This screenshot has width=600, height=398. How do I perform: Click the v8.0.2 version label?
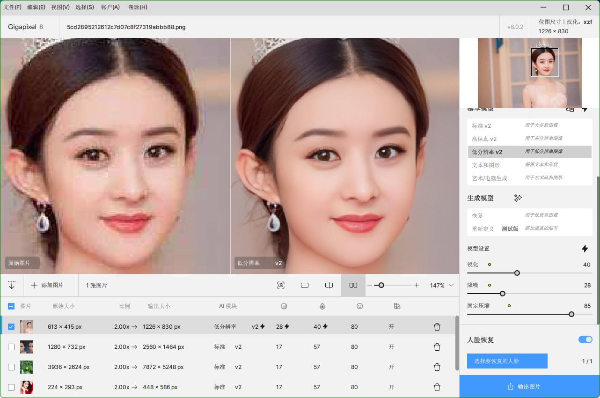click(515, 27)
